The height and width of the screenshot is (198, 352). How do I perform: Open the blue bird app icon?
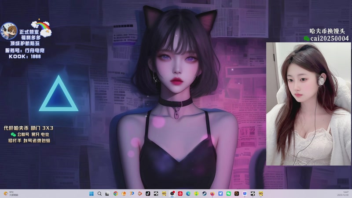point(220,194)
